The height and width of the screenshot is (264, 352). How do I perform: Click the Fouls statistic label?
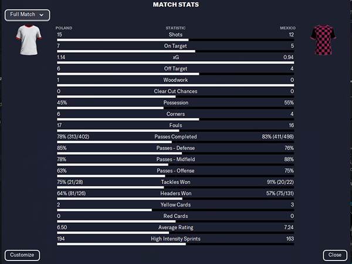[175, 126]
